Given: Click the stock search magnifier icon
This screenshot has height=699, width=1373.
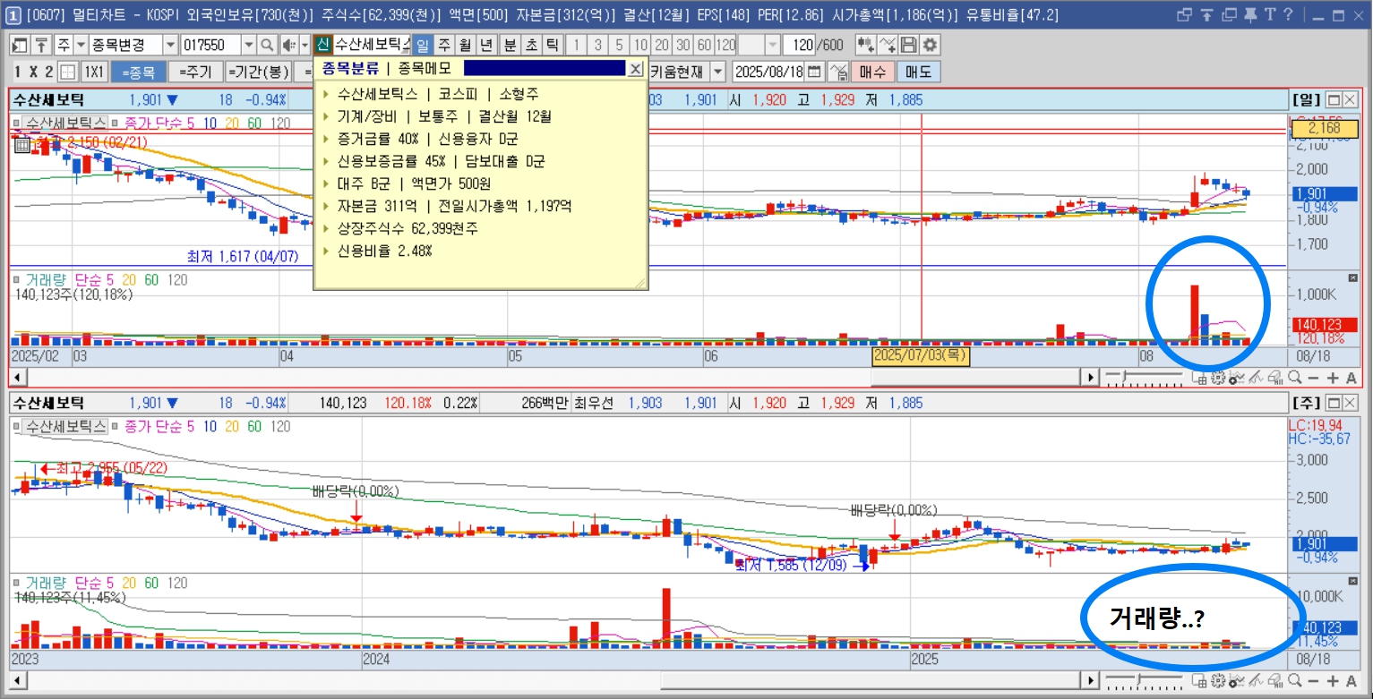Looking at the screenshot, I should coord(267,45).
